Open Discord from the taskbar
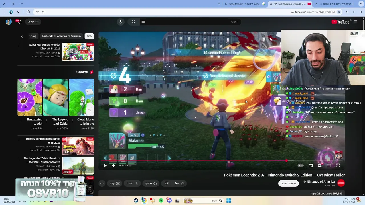 click(x=169, y=200)
